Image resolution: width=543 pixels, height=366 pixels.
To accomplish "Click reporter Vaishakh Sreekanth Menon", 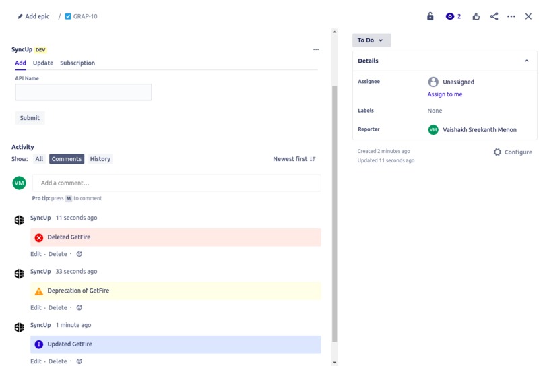I will pos(480,129).
